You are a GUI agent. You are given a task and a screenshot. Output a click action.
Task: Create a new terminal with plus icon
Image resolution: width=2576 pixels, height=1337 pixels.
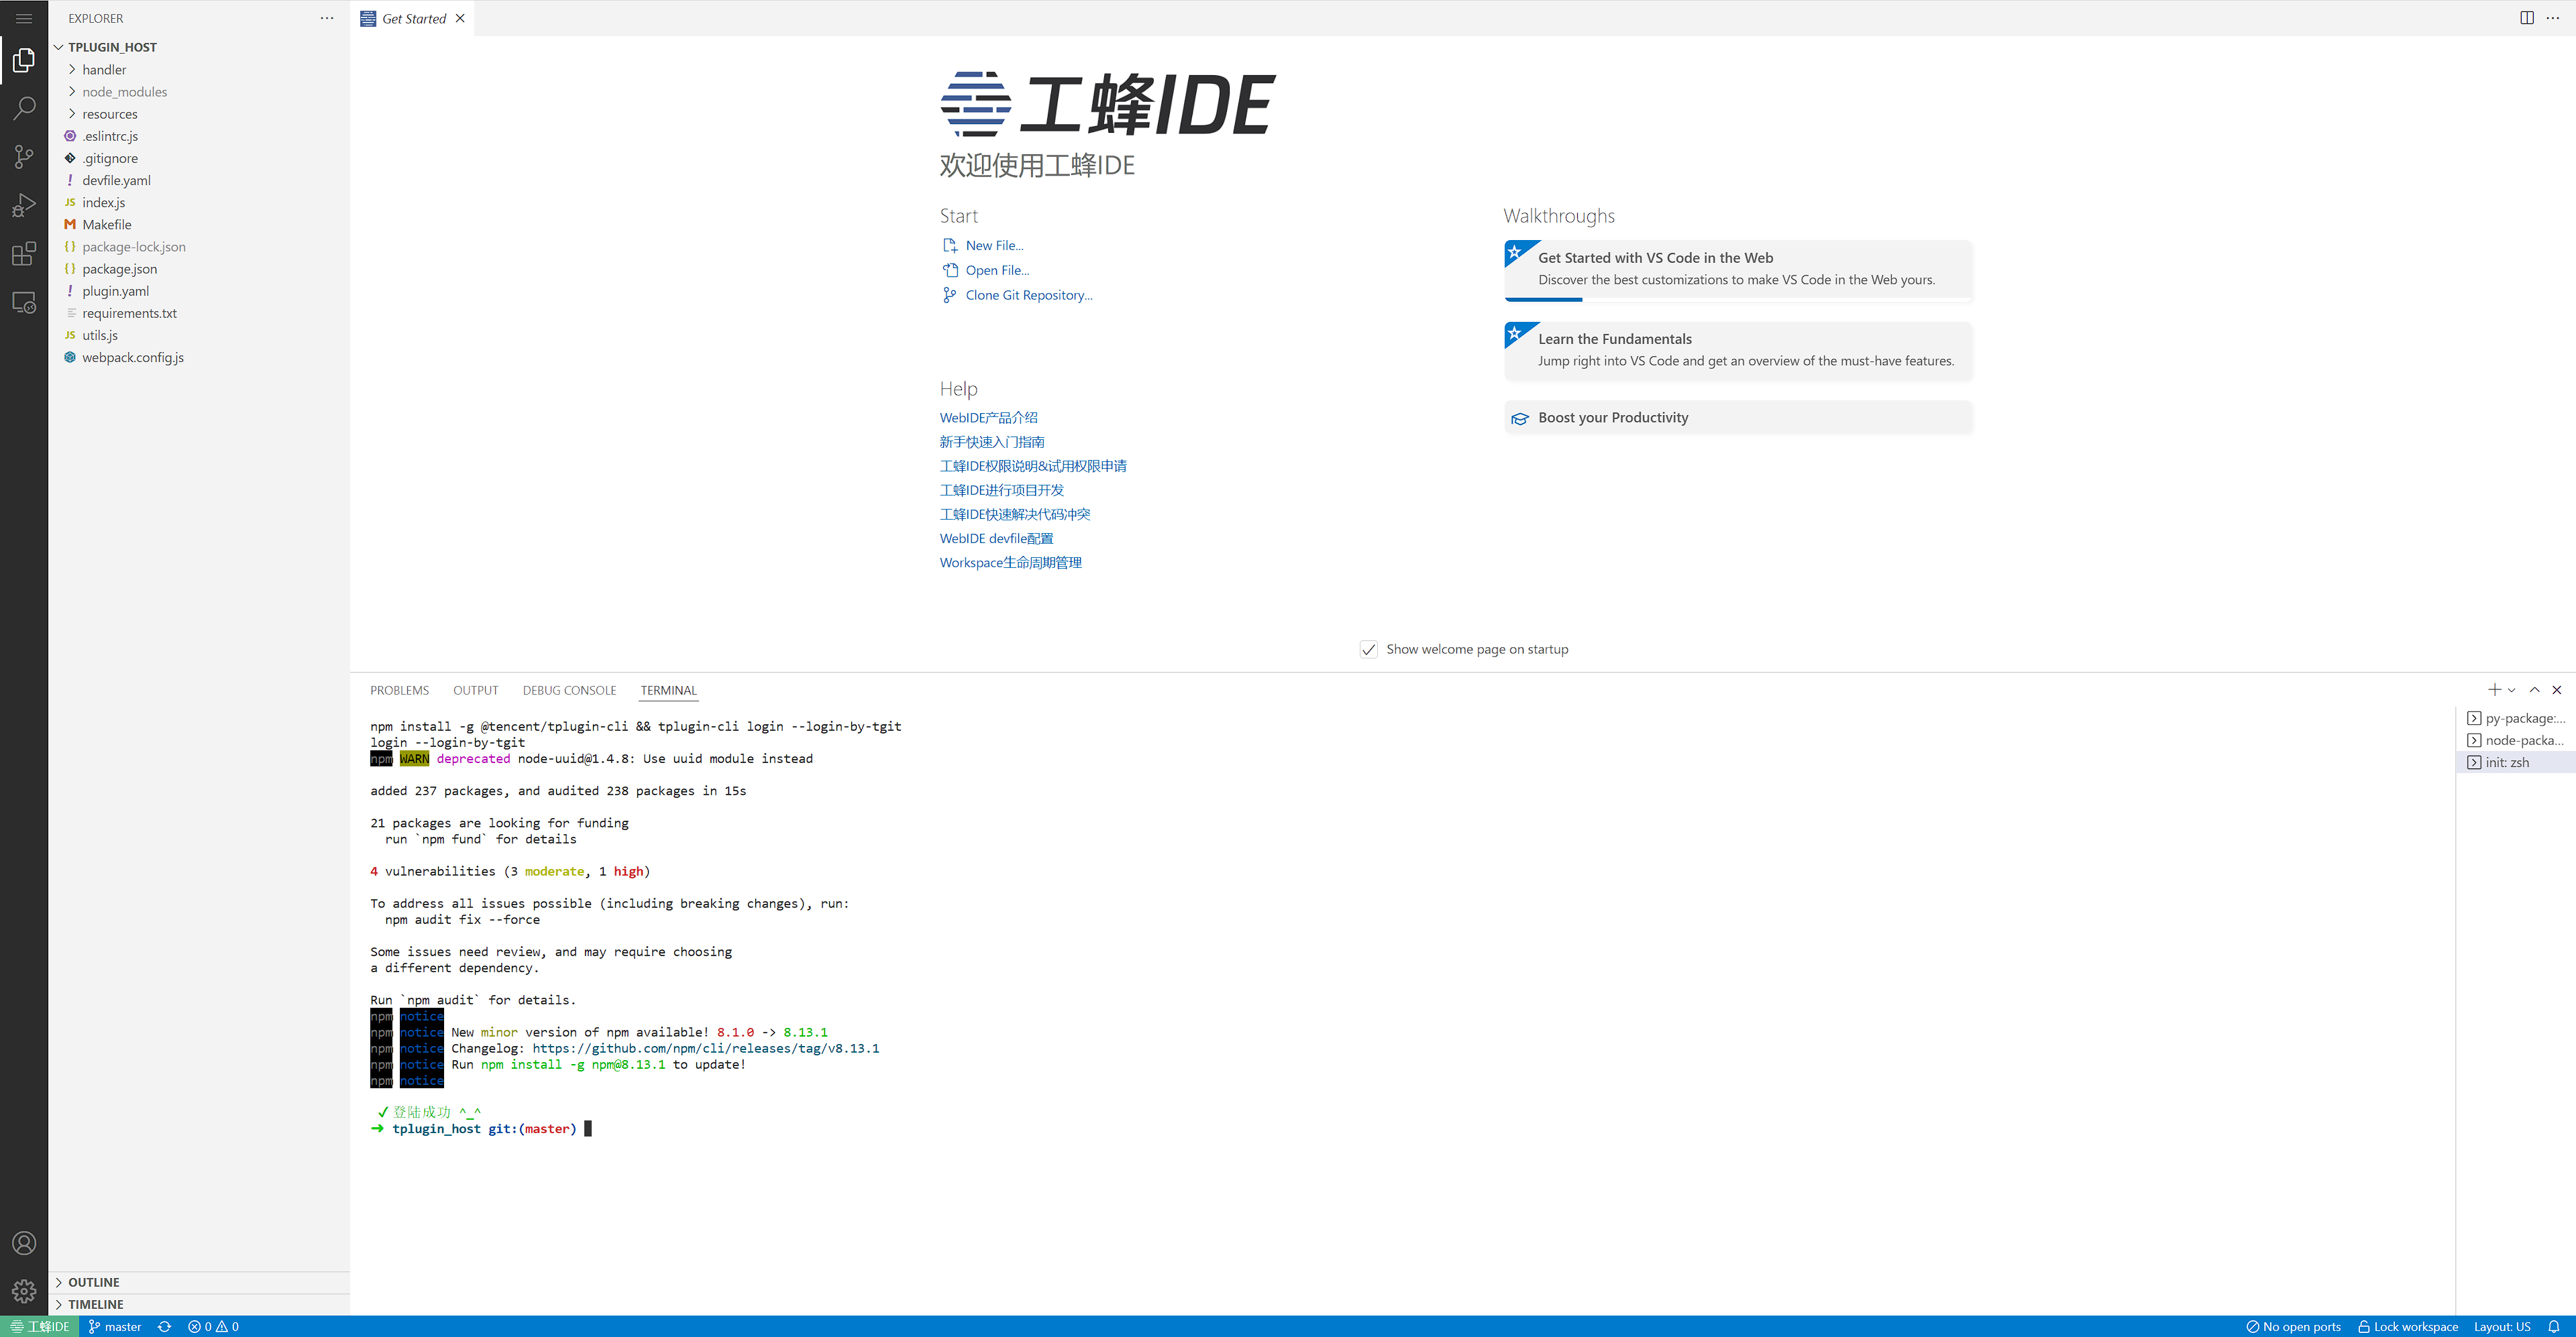tap(2494, 689)
